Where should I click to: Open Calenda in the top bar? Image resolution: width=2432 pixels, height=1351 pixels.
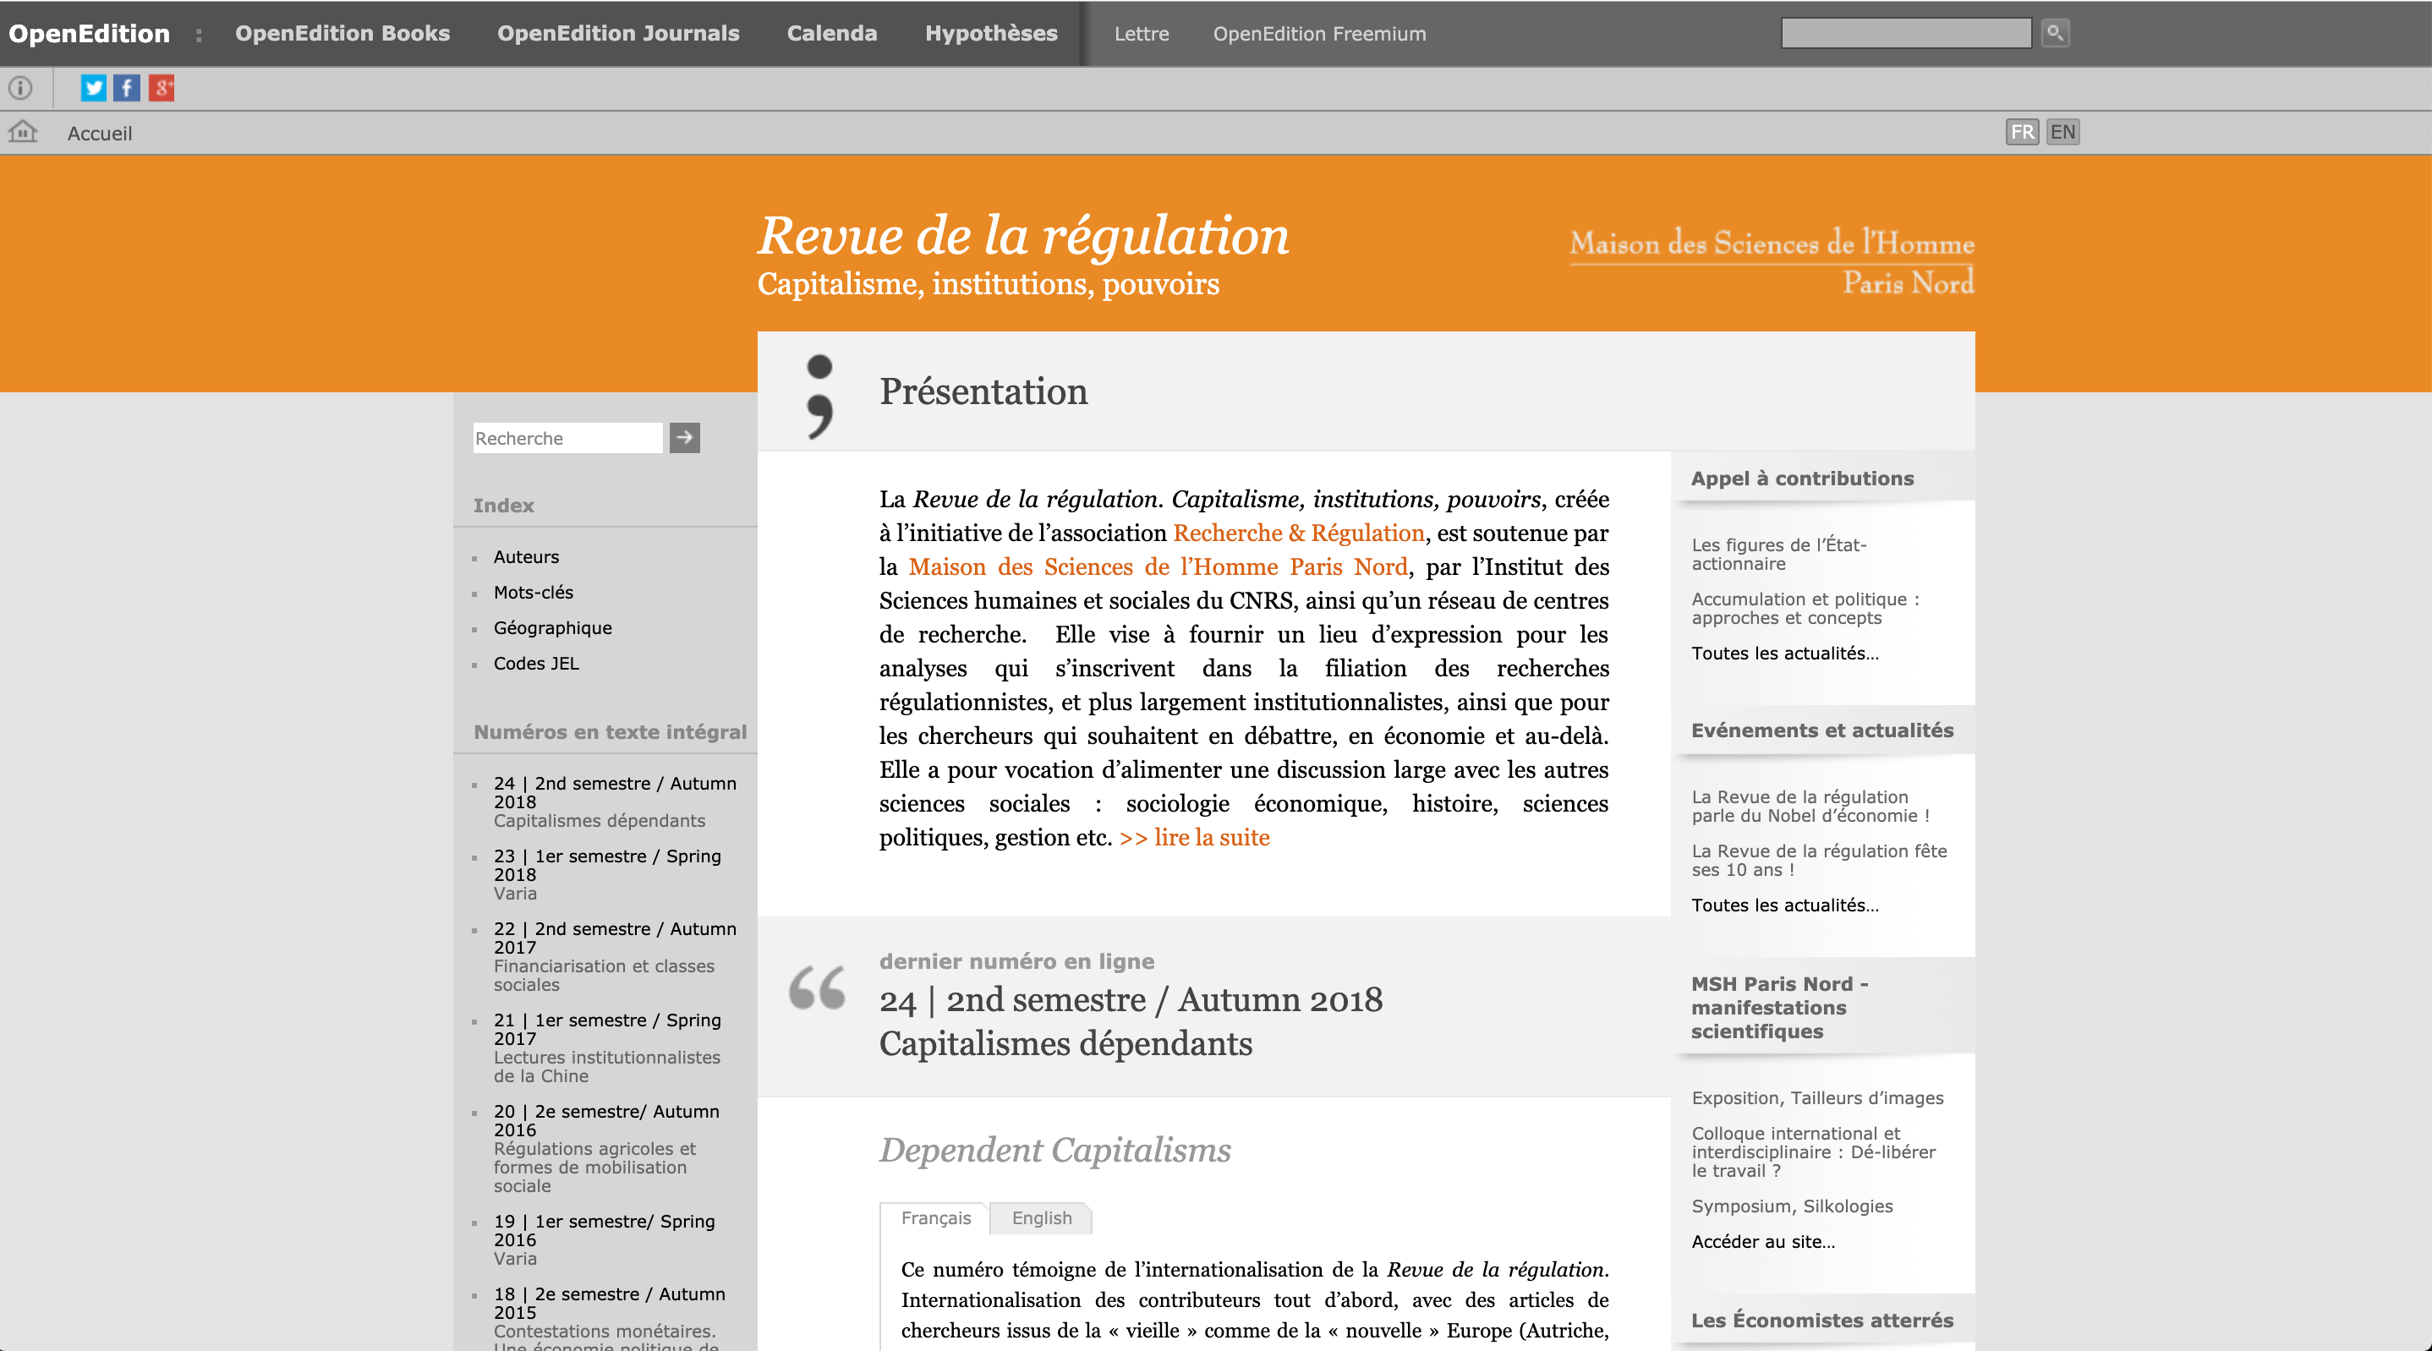[832, 33]
